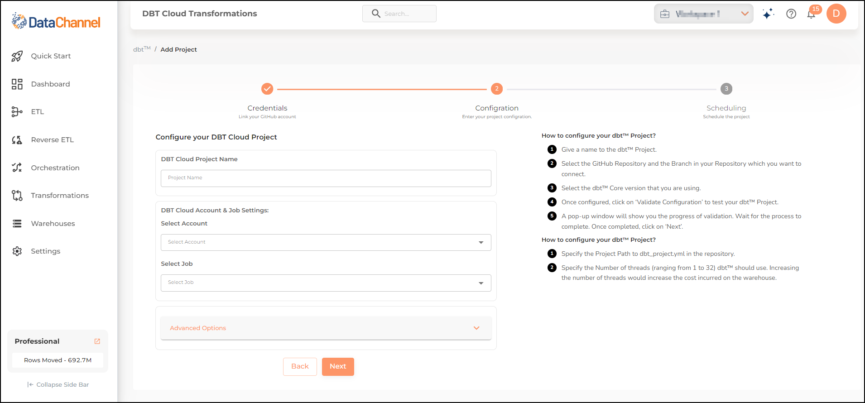Click 'DBT Cloud Transformations' page title

click(200, 14)
